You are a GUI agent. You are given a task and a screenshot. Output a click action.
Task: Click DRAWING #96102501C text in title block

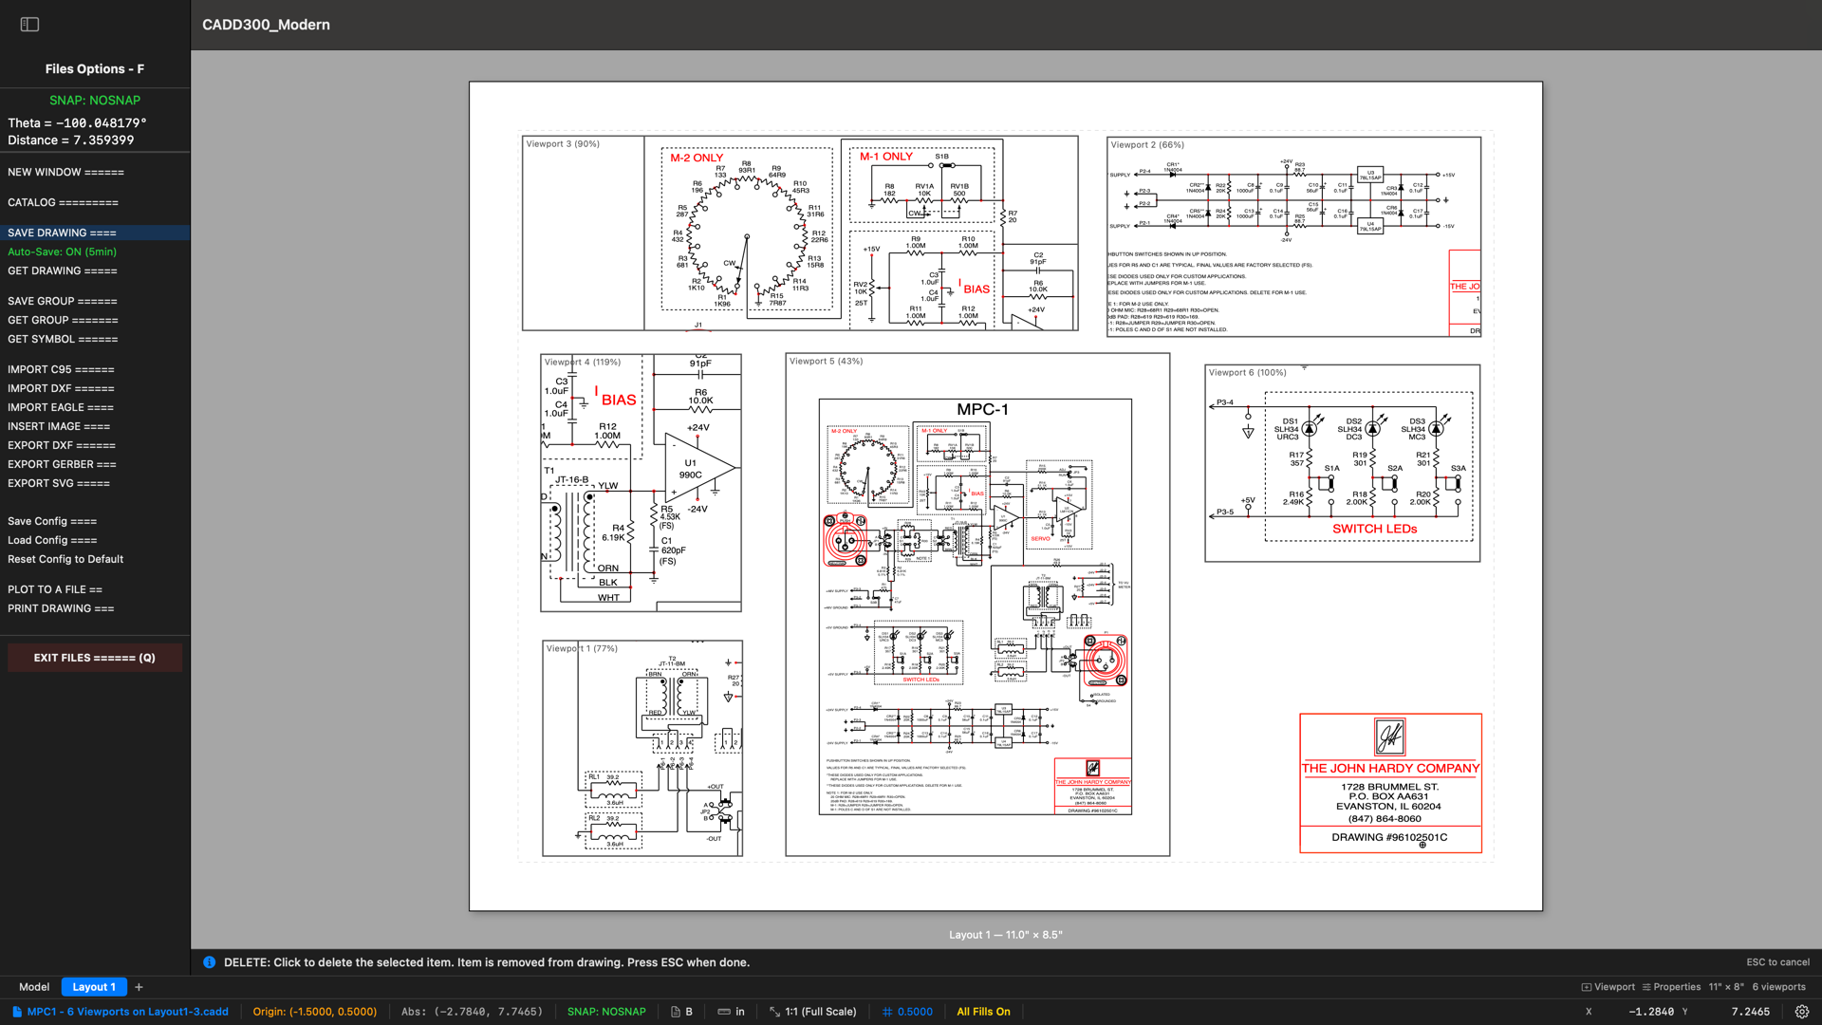point(1389,837)
